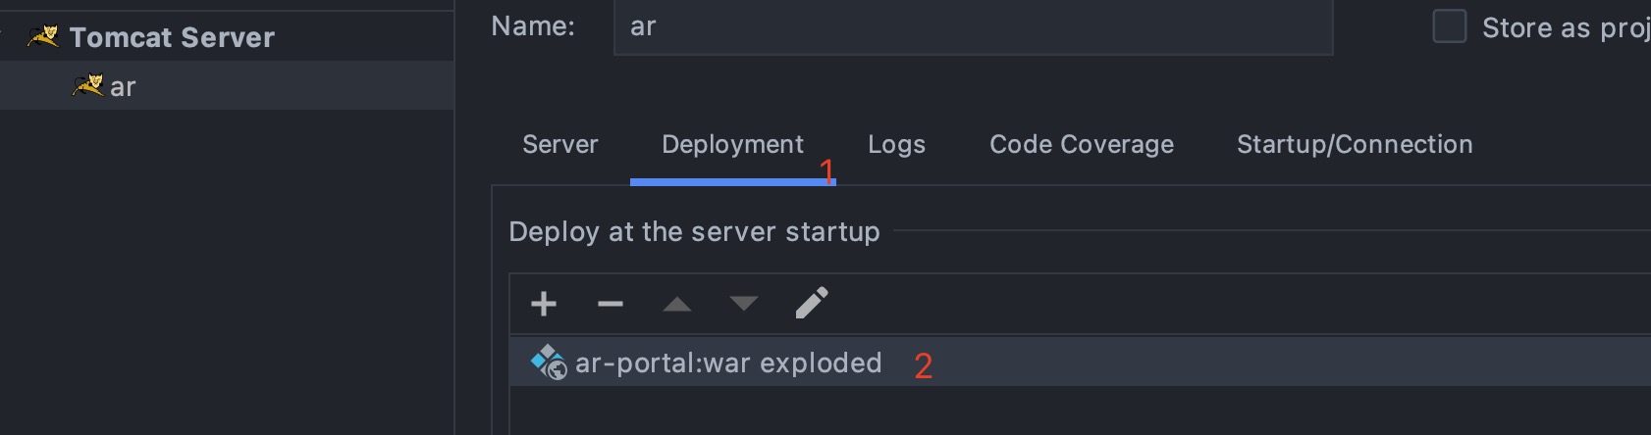
Task: Select the ar-portal:war exploded entry text
Action: click(x=728, y=363)
